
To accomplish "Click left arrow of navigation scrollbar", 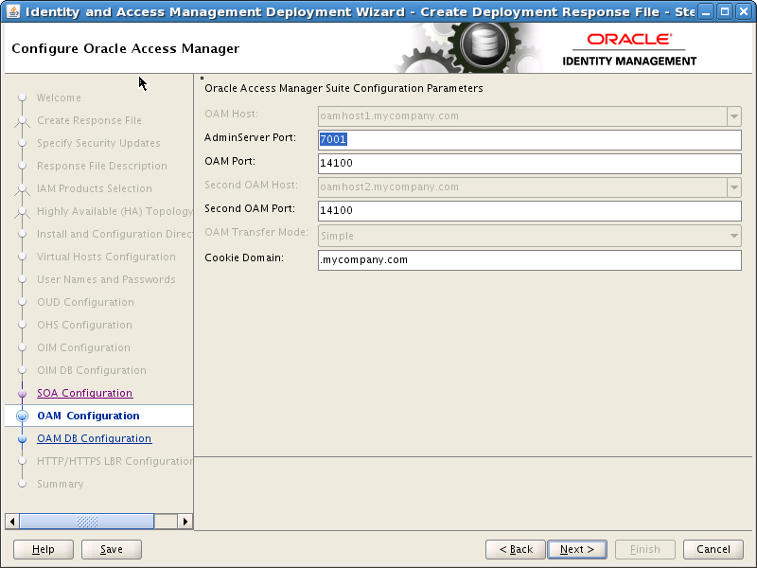I will [x=12, y=522].
